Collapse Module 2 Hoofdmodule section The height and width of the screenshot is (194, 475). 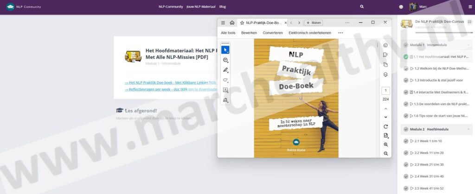(x=469, y=129)
